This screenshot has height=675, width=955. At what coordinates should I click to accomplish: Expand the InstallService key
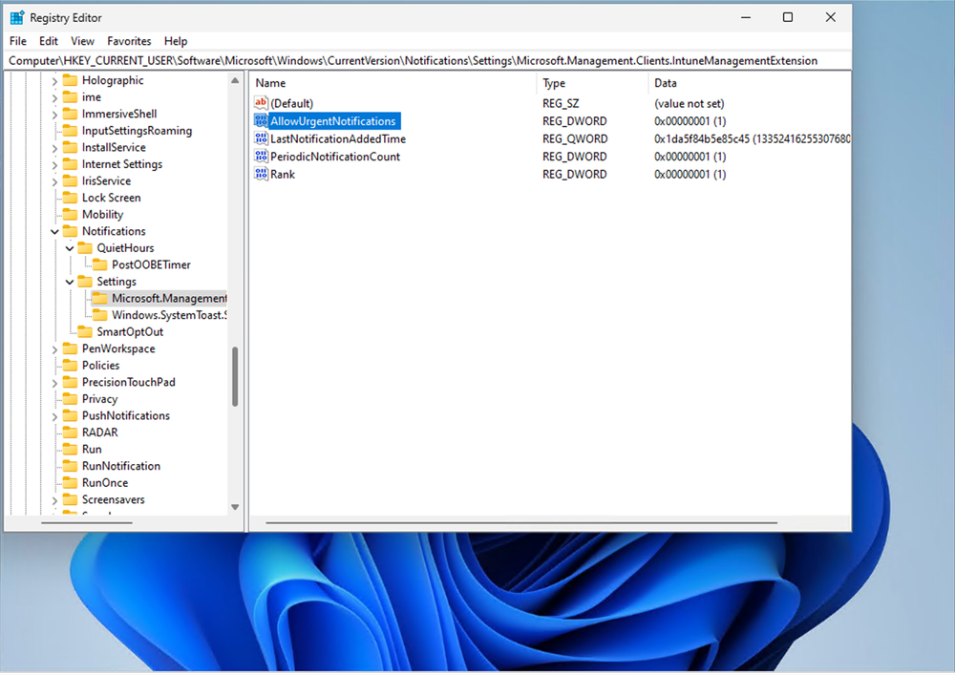pos(54,148)
